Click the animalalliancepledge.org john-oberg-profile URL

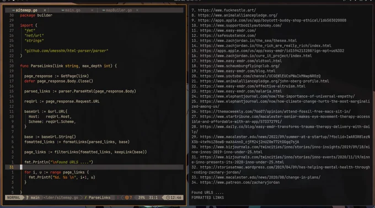pos(265,81)
